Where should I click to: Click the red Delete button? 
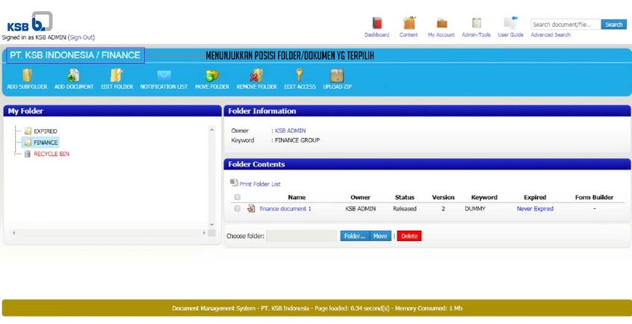click(x=409, y=236)
